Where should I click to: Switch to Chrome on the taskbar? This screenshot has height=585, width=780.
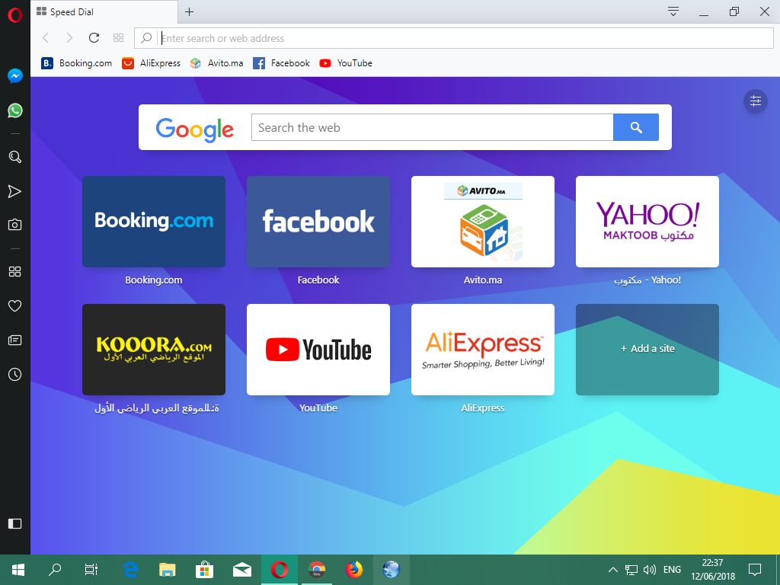click(317, 570)
